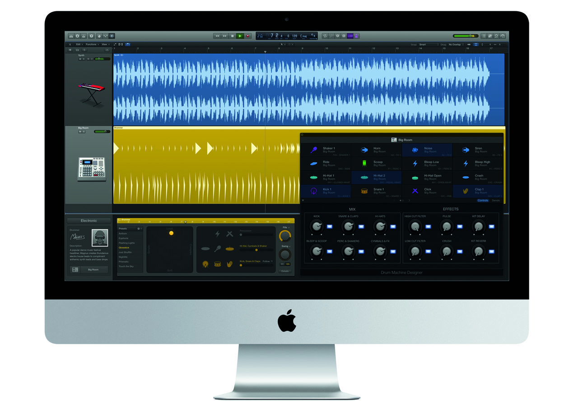This screenshot has width=578, height=408.
Task: Open the Presets gear dropdown
Action: pyautogui.click(x=139, y=229)
